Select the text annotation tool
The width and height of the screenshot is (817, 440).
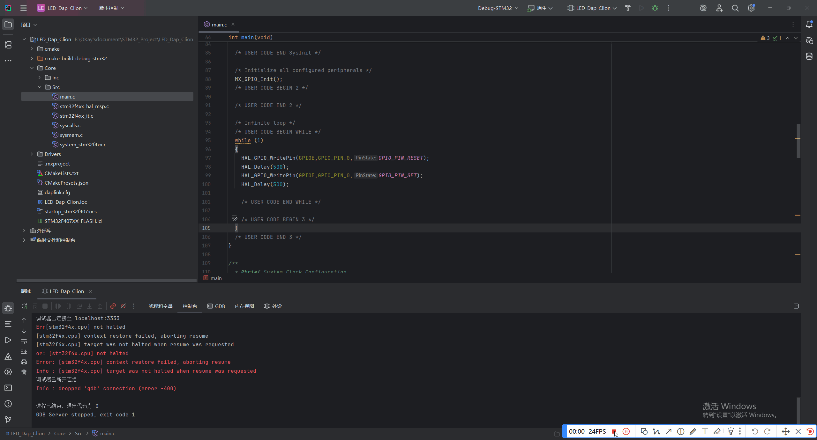705,431
